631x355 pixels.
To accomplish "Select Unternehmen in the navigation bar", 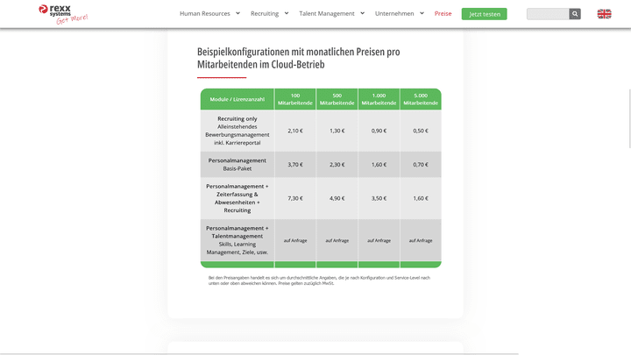I will [x=395, y=14].
